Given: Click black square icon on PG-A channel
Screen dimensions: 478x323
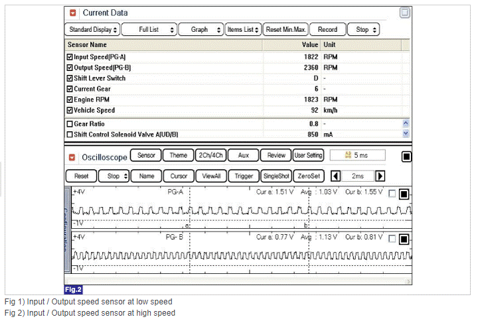Looking at the screenshot, I should 404,194.
